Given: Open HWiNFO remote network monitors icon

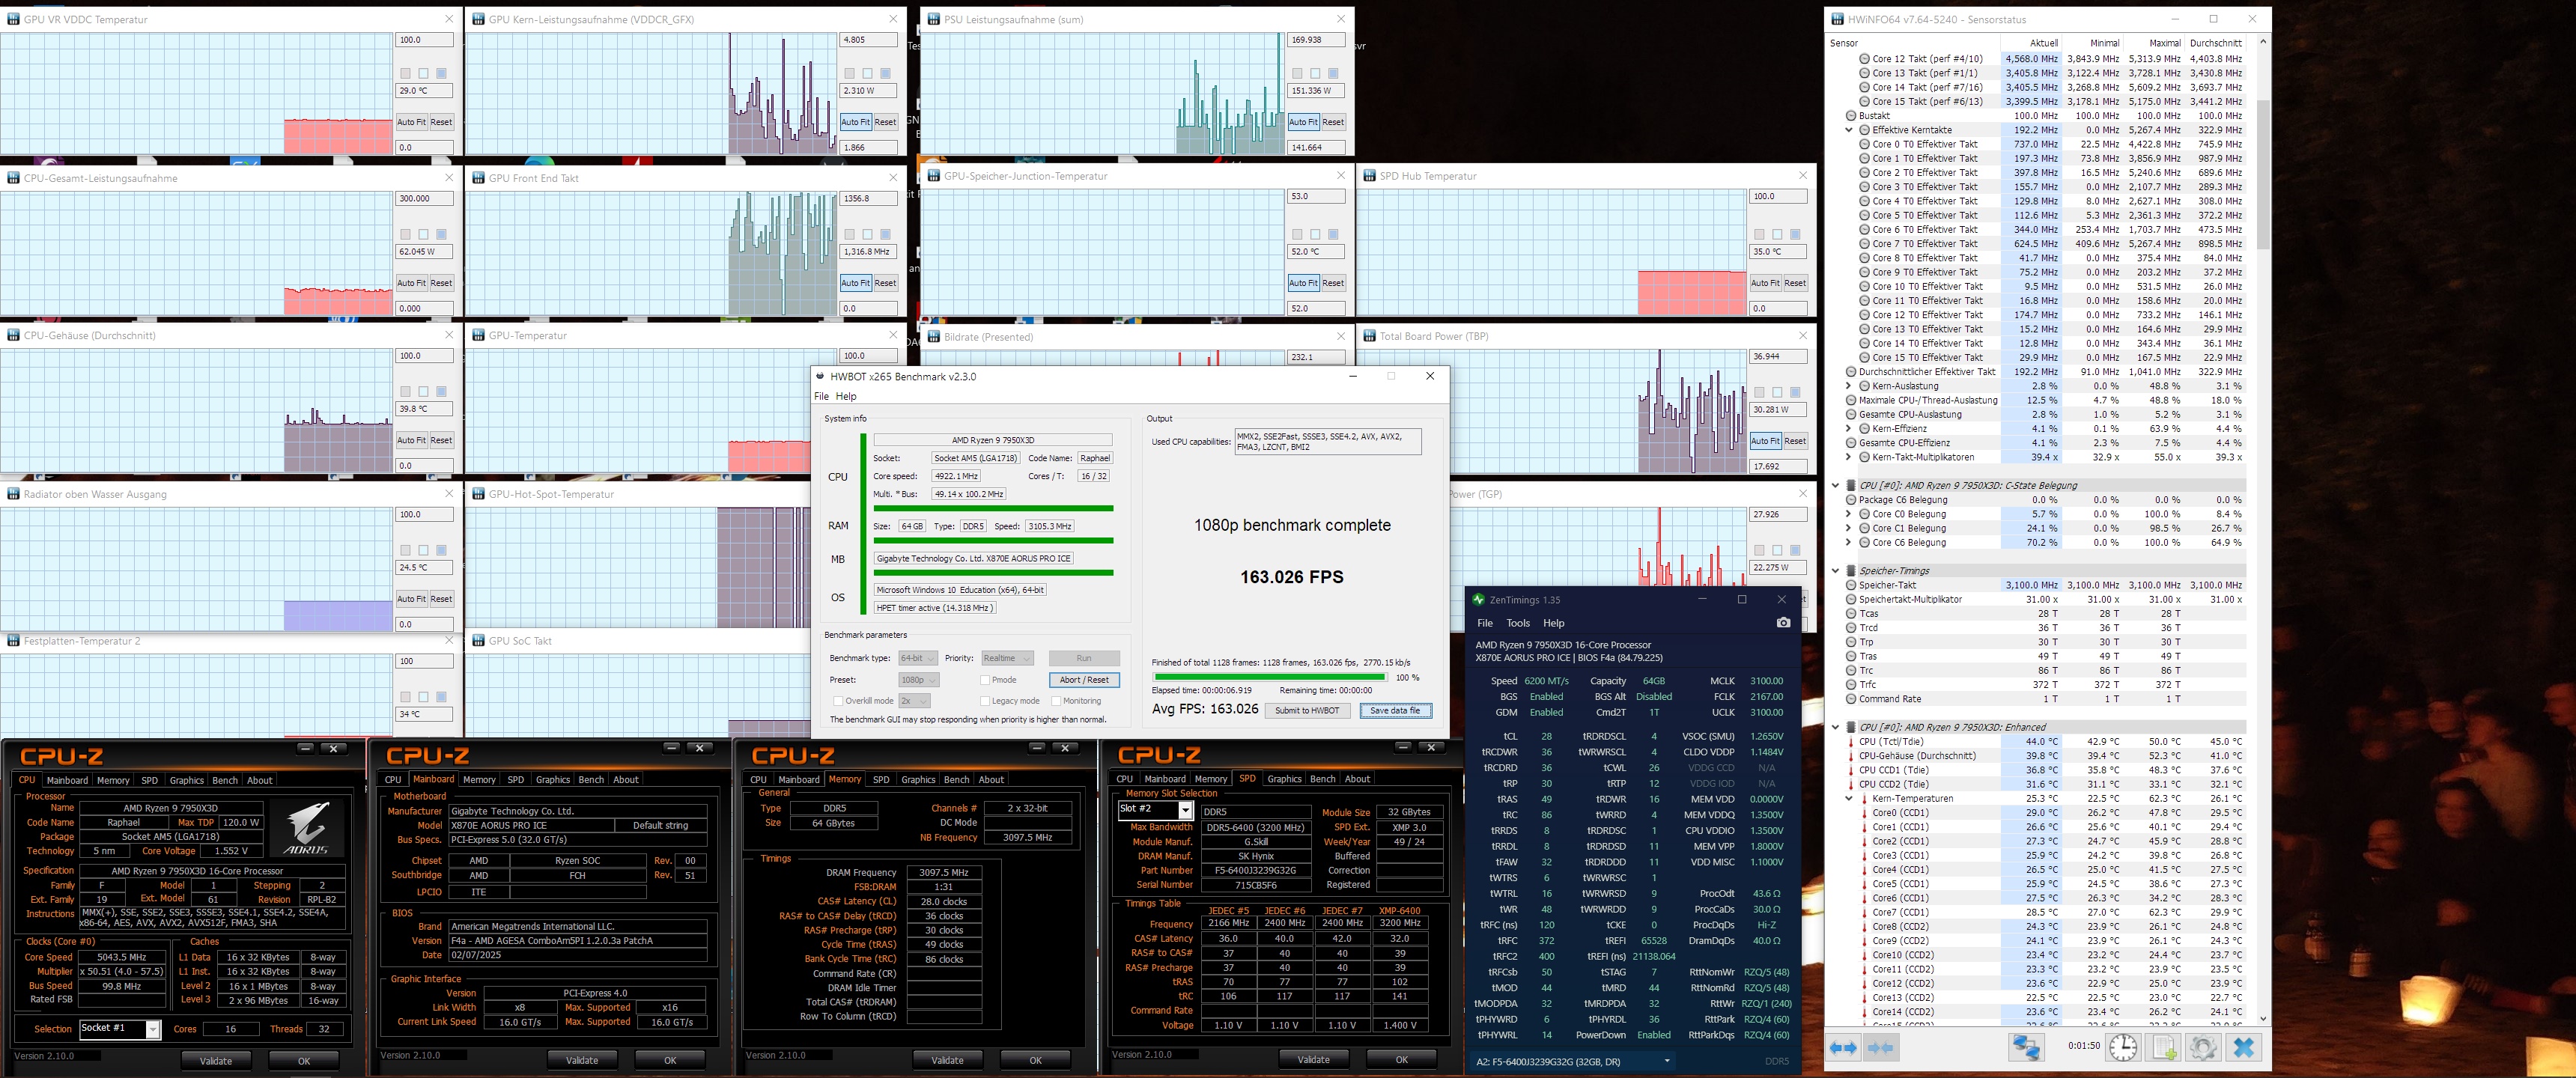Looking at the screenshot, I should (x=2026, y=1047).
